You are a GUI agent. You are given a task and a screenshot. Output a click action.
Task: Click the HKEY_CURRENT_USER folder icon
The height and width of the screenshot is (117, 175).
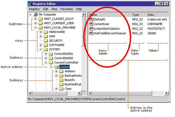tap(40, 23)
